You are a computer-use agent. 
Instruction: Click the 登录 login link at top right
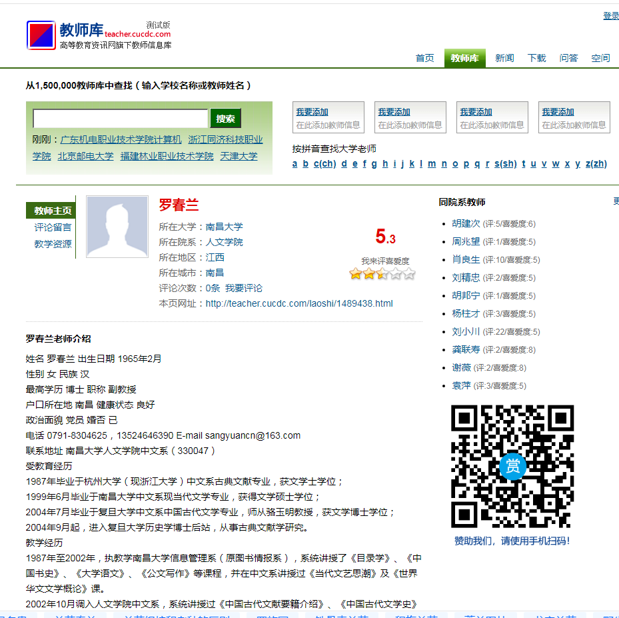611,15
